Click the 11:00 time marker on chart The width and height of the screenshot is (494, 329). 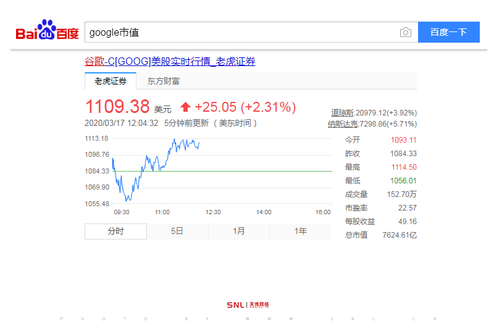point(162,212)
